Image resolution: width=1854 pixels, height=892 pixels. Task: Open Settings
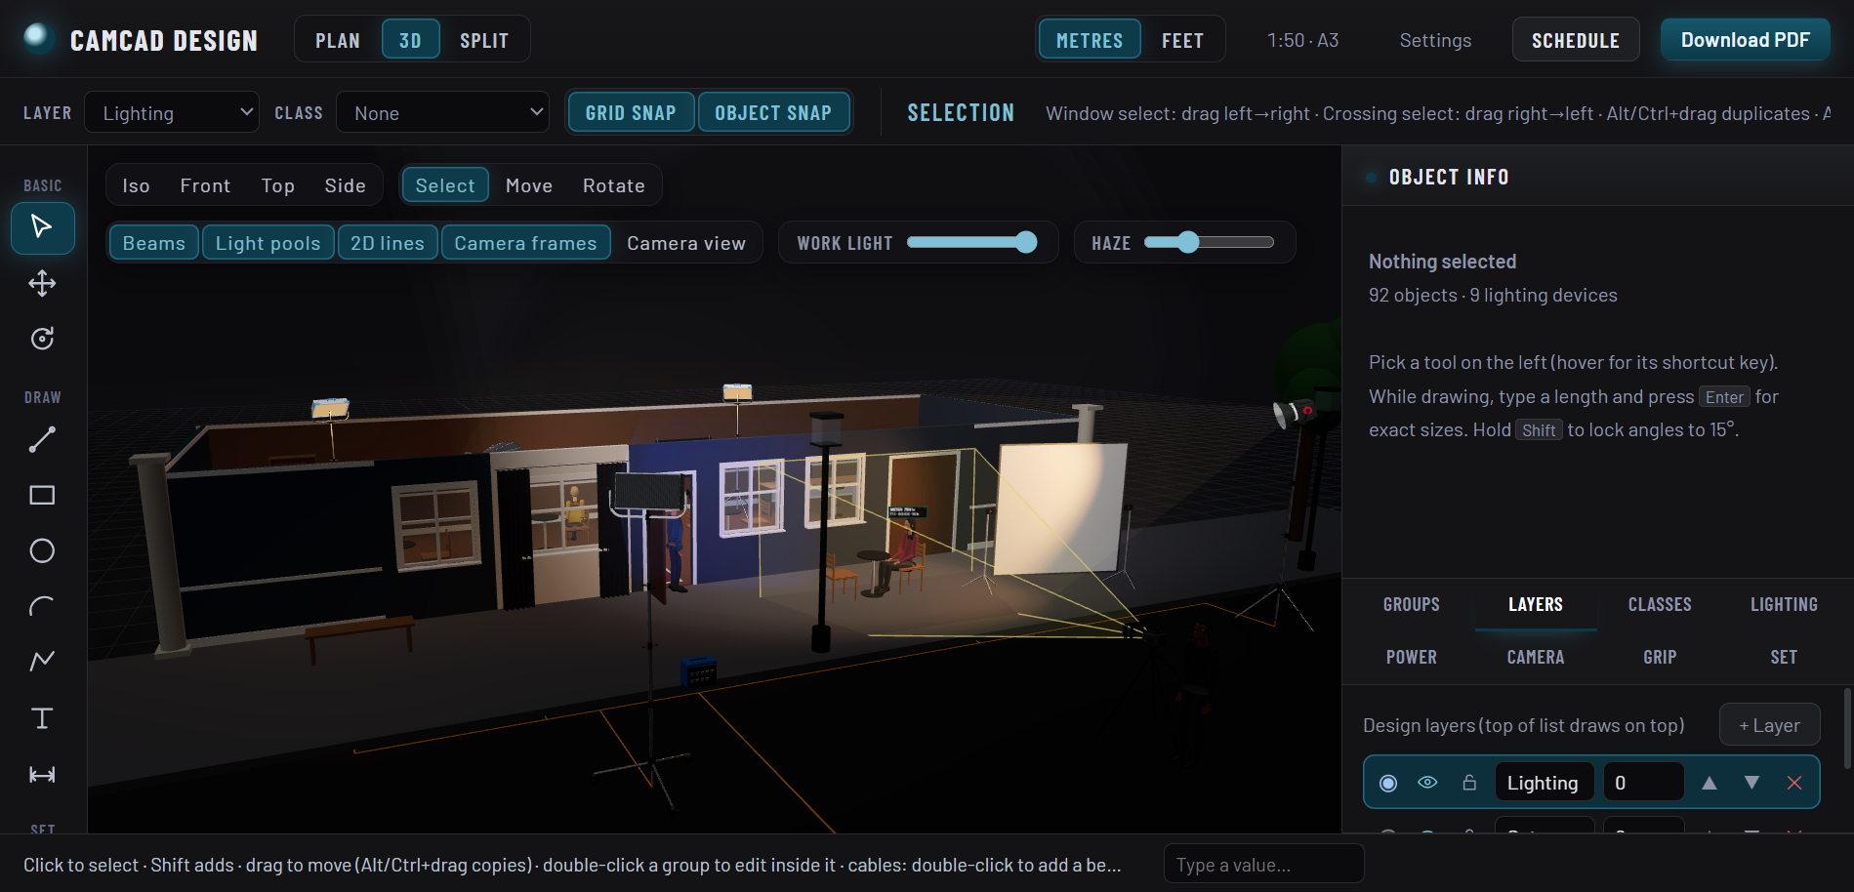pos(1435,40)
